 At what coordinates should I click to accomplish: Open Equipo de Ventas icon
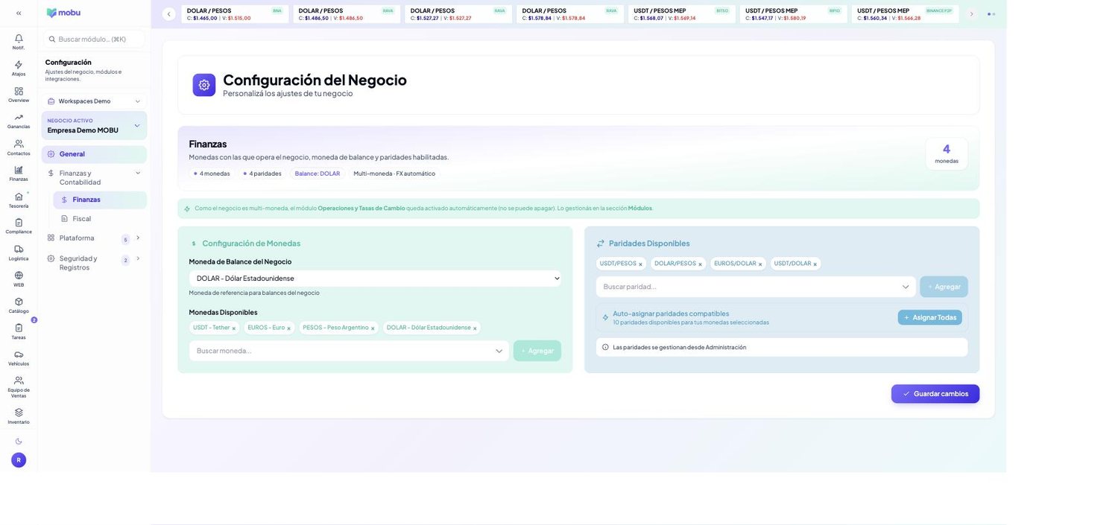pyautogui.click(x=19, y=387)
